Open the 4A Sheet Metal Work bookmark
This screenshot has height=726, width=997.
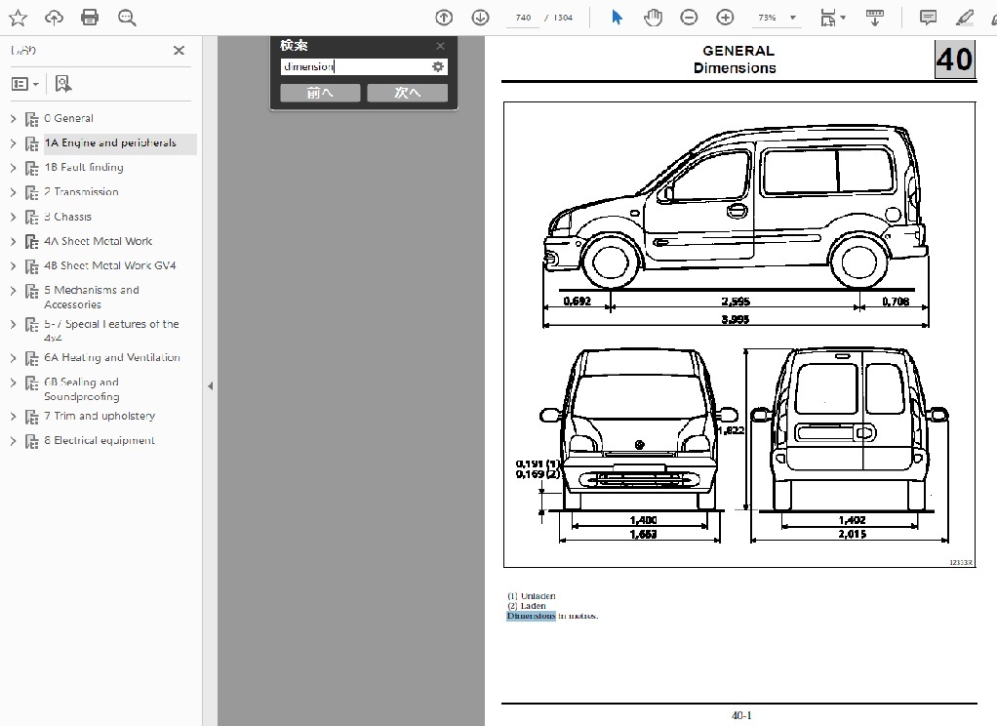pyautogui.click(x=98, y=241)
